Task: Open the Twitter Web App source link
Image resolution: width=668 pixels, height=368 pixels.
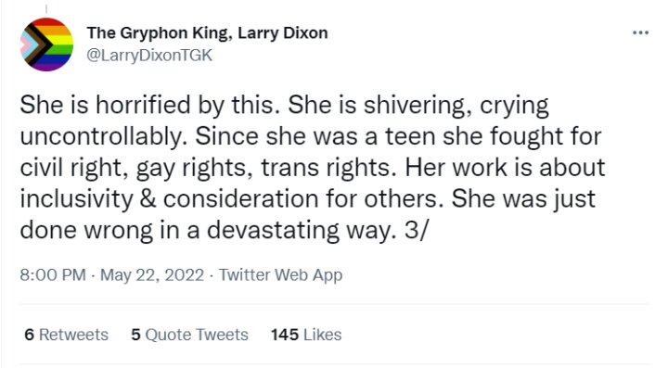Action: pos(281,274)
